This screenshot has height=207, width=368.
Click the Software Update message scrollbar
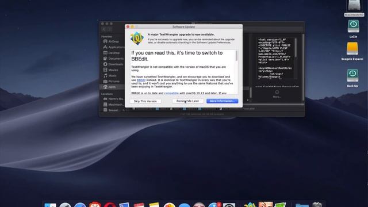coord(236,56)
